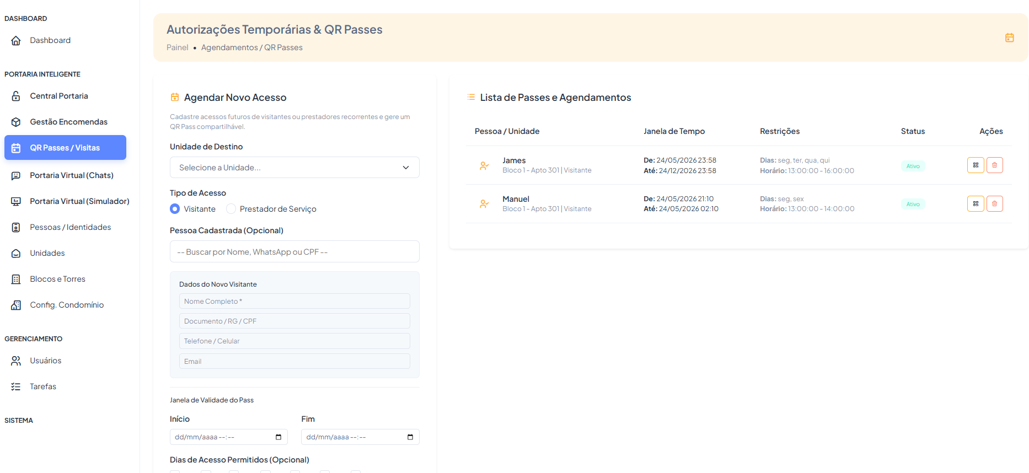
Task: Click the Pessoa Cadastrada search combo box
Action: pyautogui.click(x=294, y=252)
